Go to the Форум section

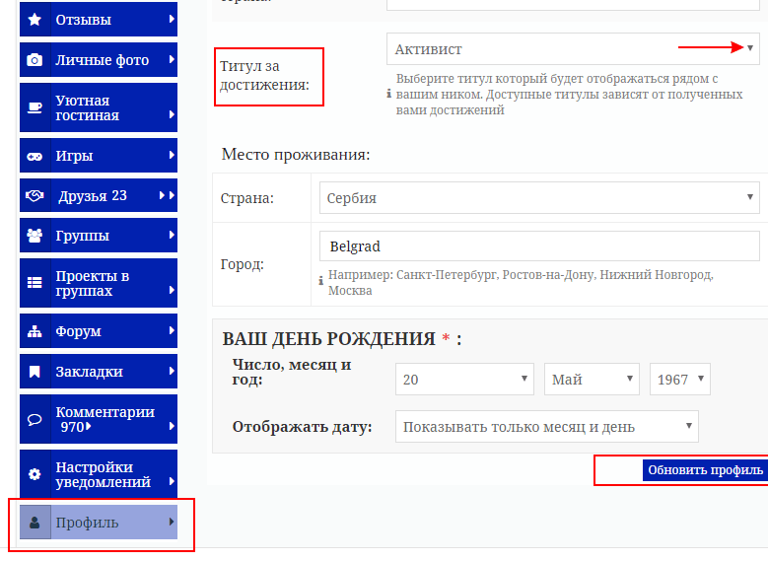coord(99,330)
